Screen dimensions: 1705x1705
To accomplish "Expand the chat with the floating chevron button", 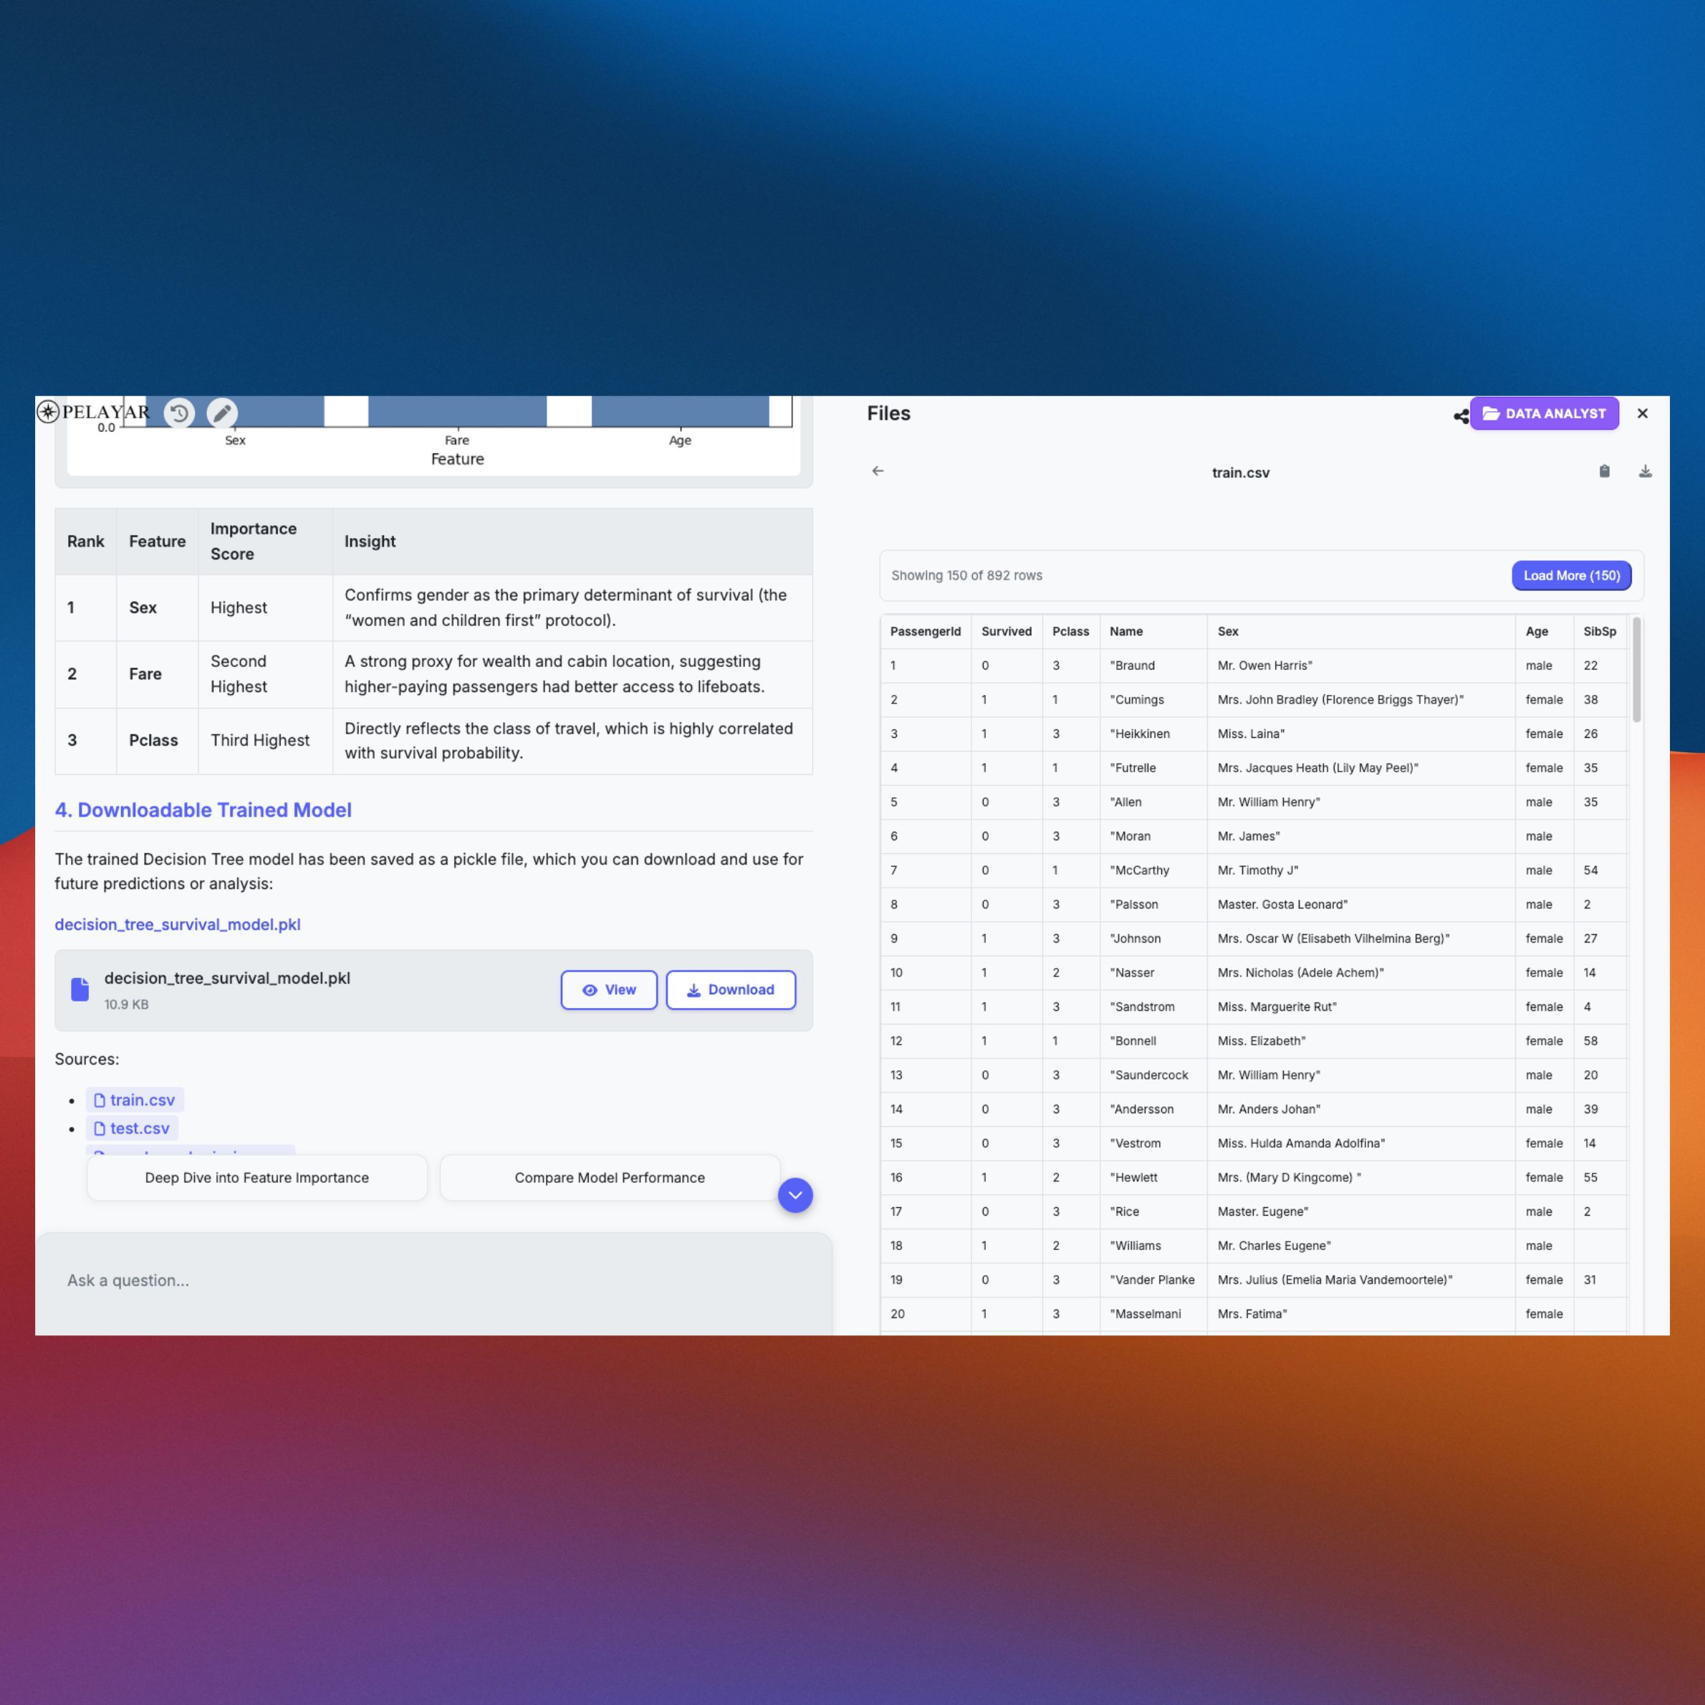I will click(x=794, y=1194).
